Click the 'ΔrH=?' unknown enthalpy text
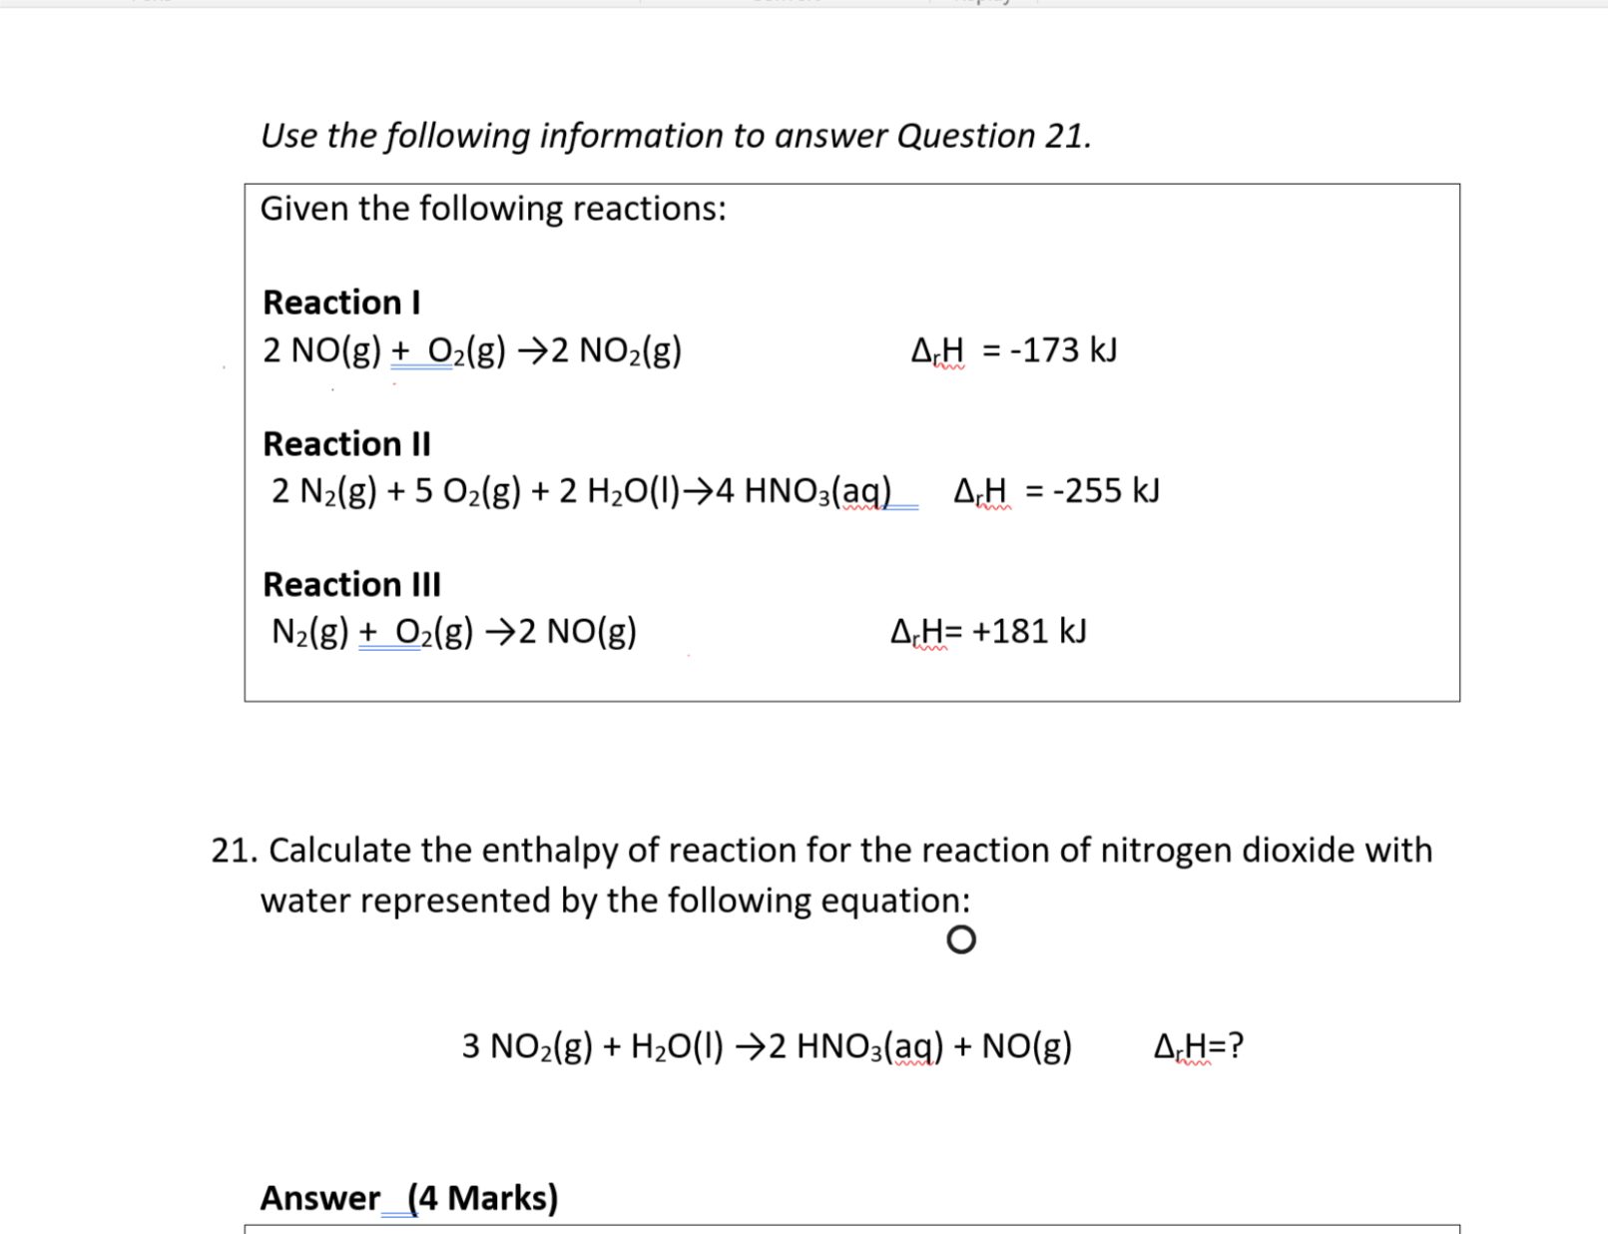Screen dimensions: 1608x1234 pos(1198,1046)
